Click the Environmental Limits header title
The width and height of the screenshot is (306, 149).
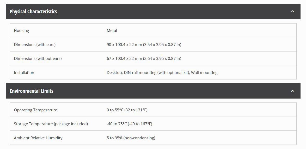(x=32, y=91)
